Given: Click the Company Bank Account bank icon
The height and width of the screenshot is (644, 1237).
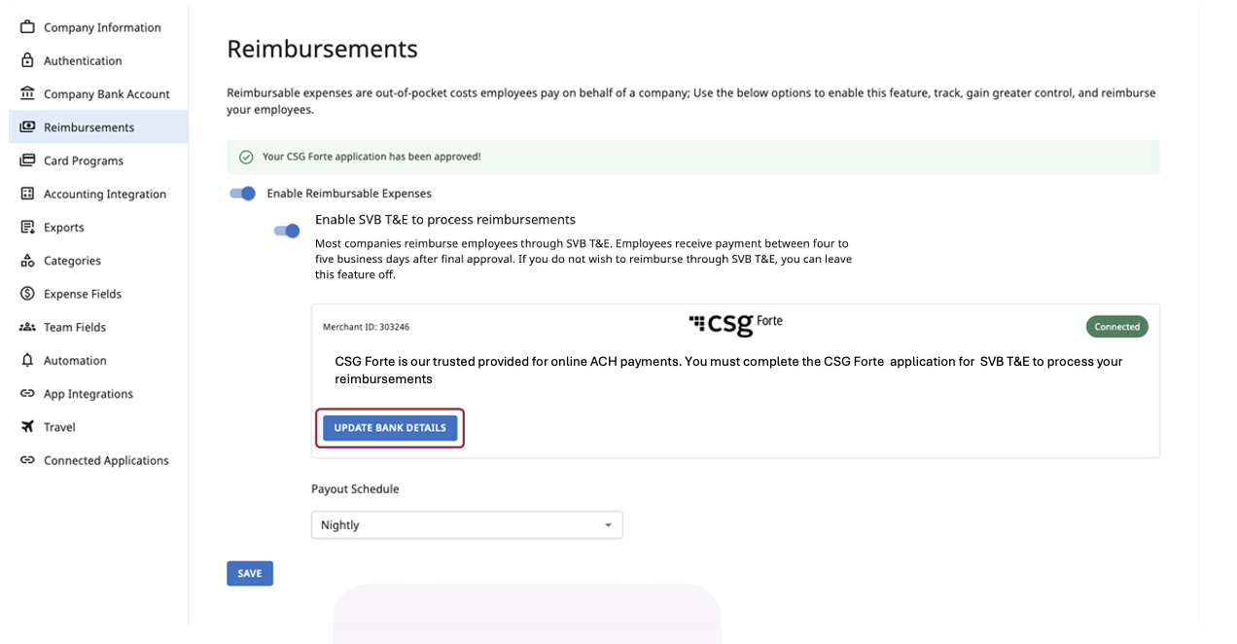Looking at the screenshot, I should (x=27, y=93).
